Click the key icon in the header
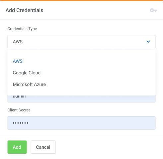Viewport: 163px width, 159px height. pyautogui.click(x=153, y=10)
